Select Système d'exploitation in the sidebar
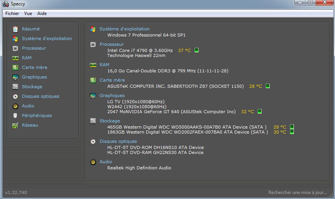The image size is (335, 199). tap(47, 38)
